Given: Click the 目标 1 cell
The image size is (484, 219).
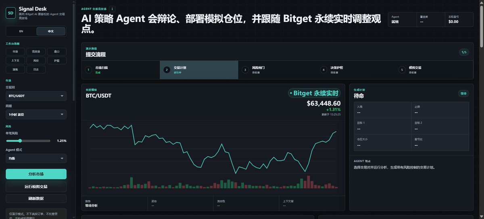Looking at the screenshot, I should tap(382, 126).
